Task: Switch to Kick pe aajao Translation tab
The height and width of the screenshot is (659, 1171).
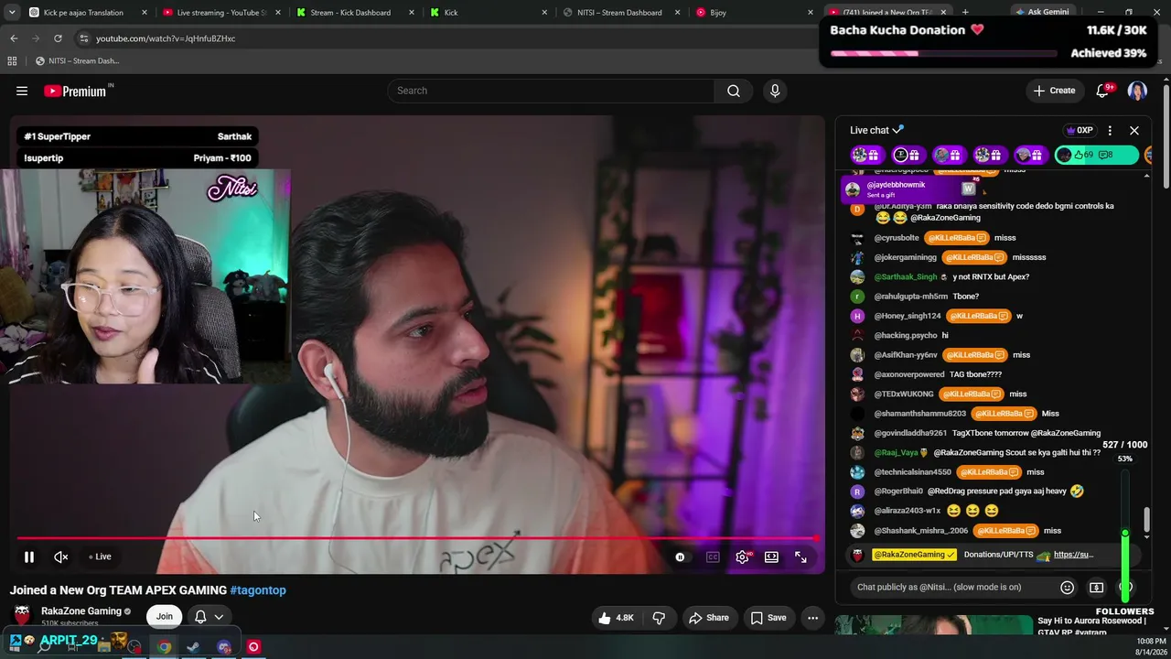Action: 89,13
